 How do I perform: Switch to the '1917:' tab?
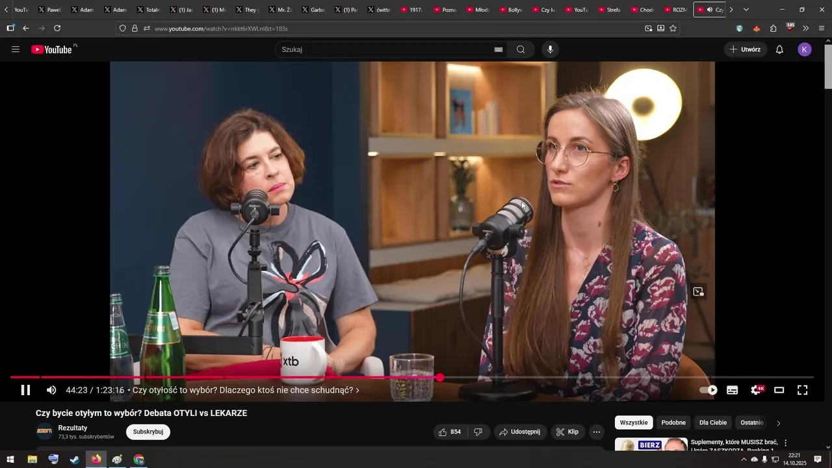(x=411, y=10)
